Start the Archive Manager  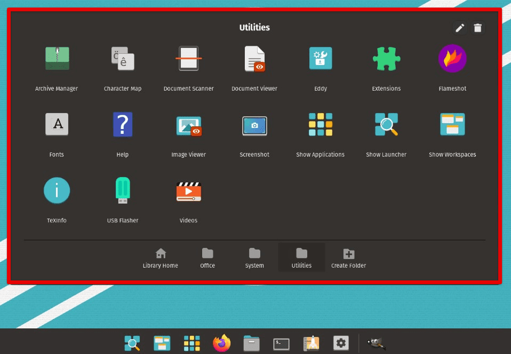click(57, 59)
